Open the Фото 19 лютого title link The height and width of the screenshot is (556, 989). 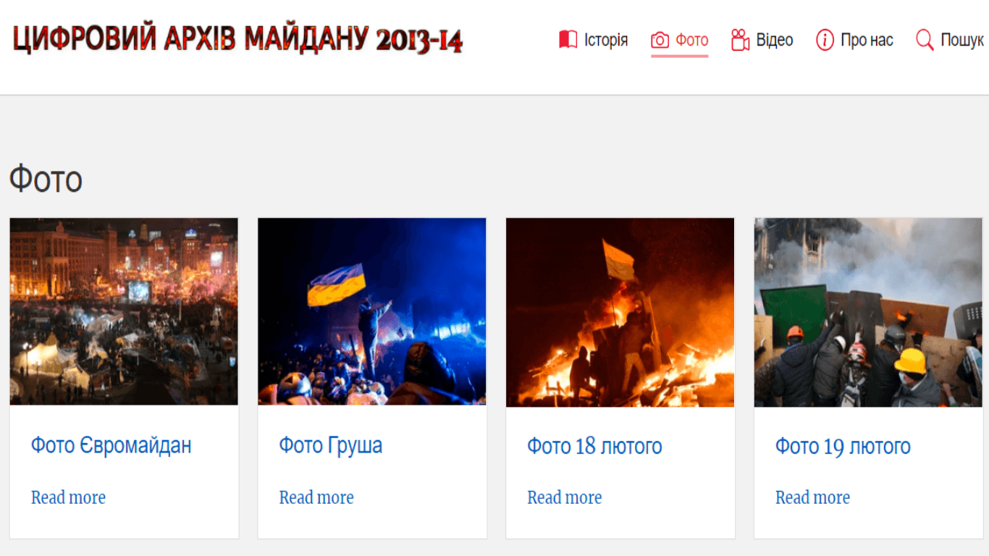[x=843, y=446]
